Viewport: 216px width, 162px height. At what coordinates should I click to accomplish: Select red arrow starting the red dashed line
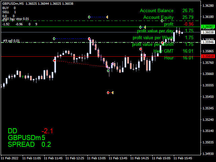54,60
